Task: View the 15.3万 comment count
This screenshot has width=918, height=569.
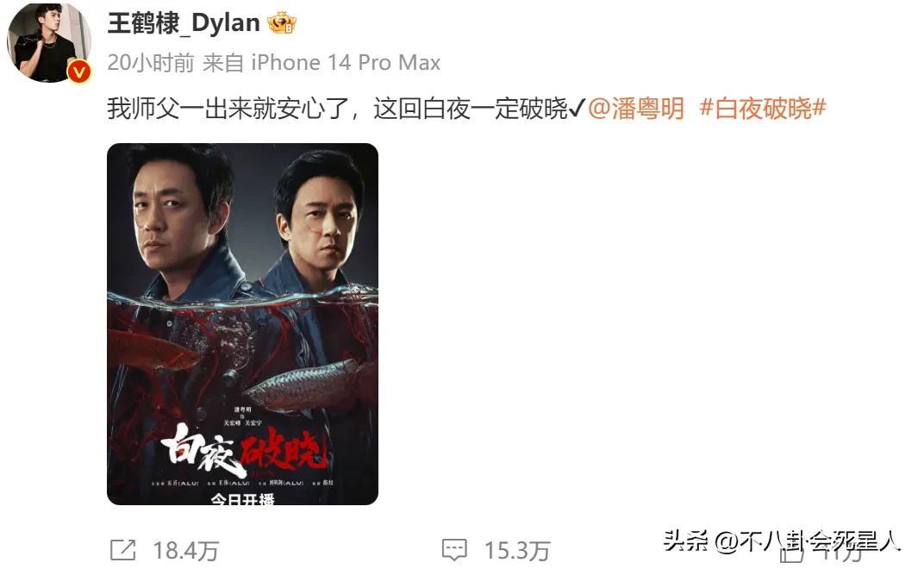Action: point(517,551)
